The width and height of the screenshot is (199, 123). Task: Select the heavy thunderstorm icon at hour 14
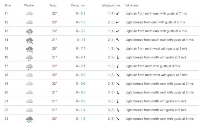coord(30,40)
